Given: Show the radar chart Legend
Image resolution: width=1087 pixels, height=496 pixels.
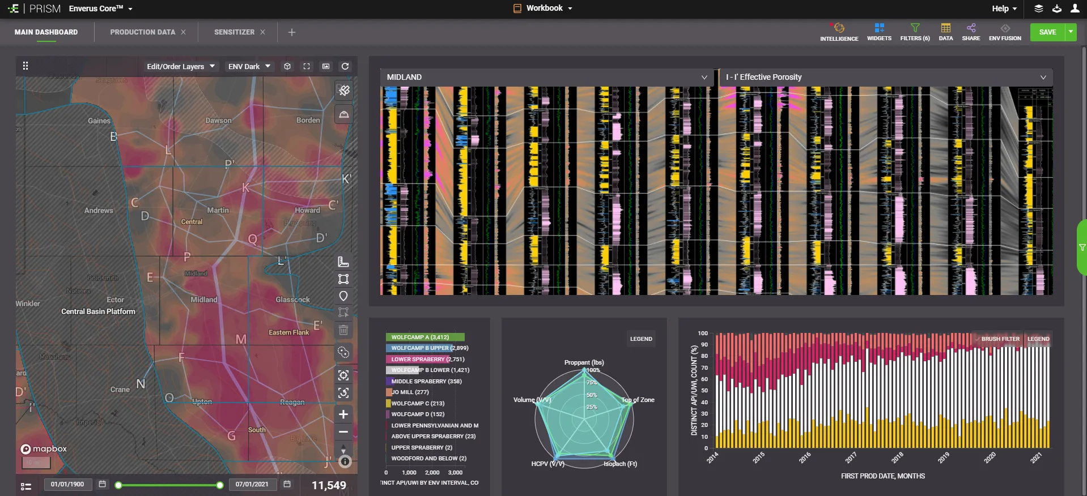Looking at the screenshot, I should click(x=641, y=339).
